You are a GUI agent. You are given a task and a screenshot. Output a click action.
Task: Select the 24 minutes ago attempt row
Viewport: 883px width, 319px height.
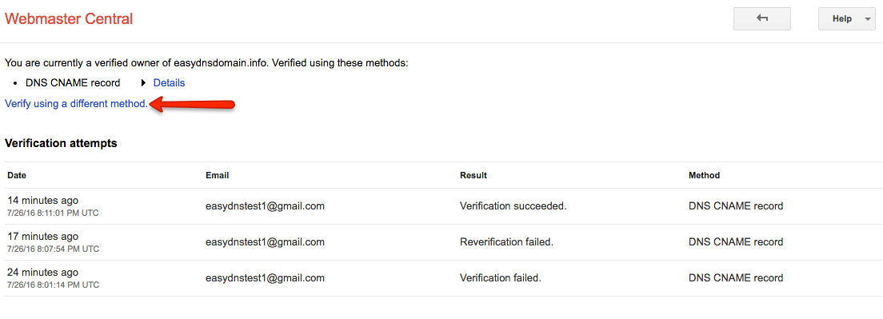pyautogui.click(x=442, y=278)
